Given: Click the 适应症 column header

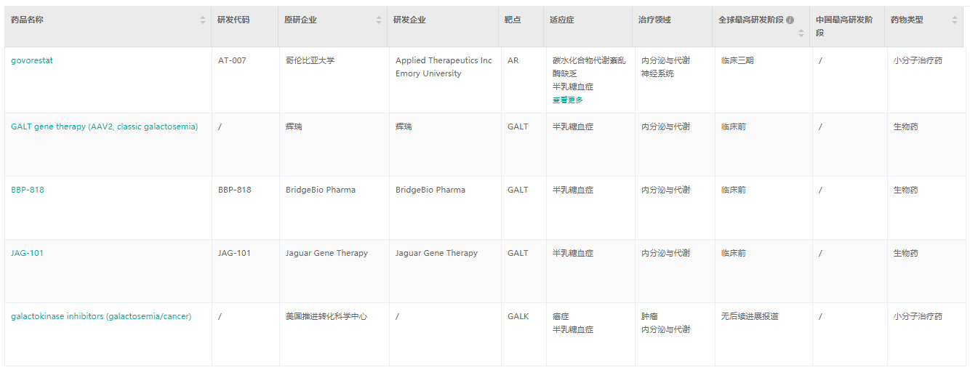Looking at the screenshot, I should 562,20.
